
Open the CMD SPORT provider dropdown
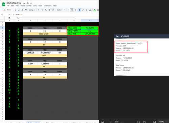point(66,34)
